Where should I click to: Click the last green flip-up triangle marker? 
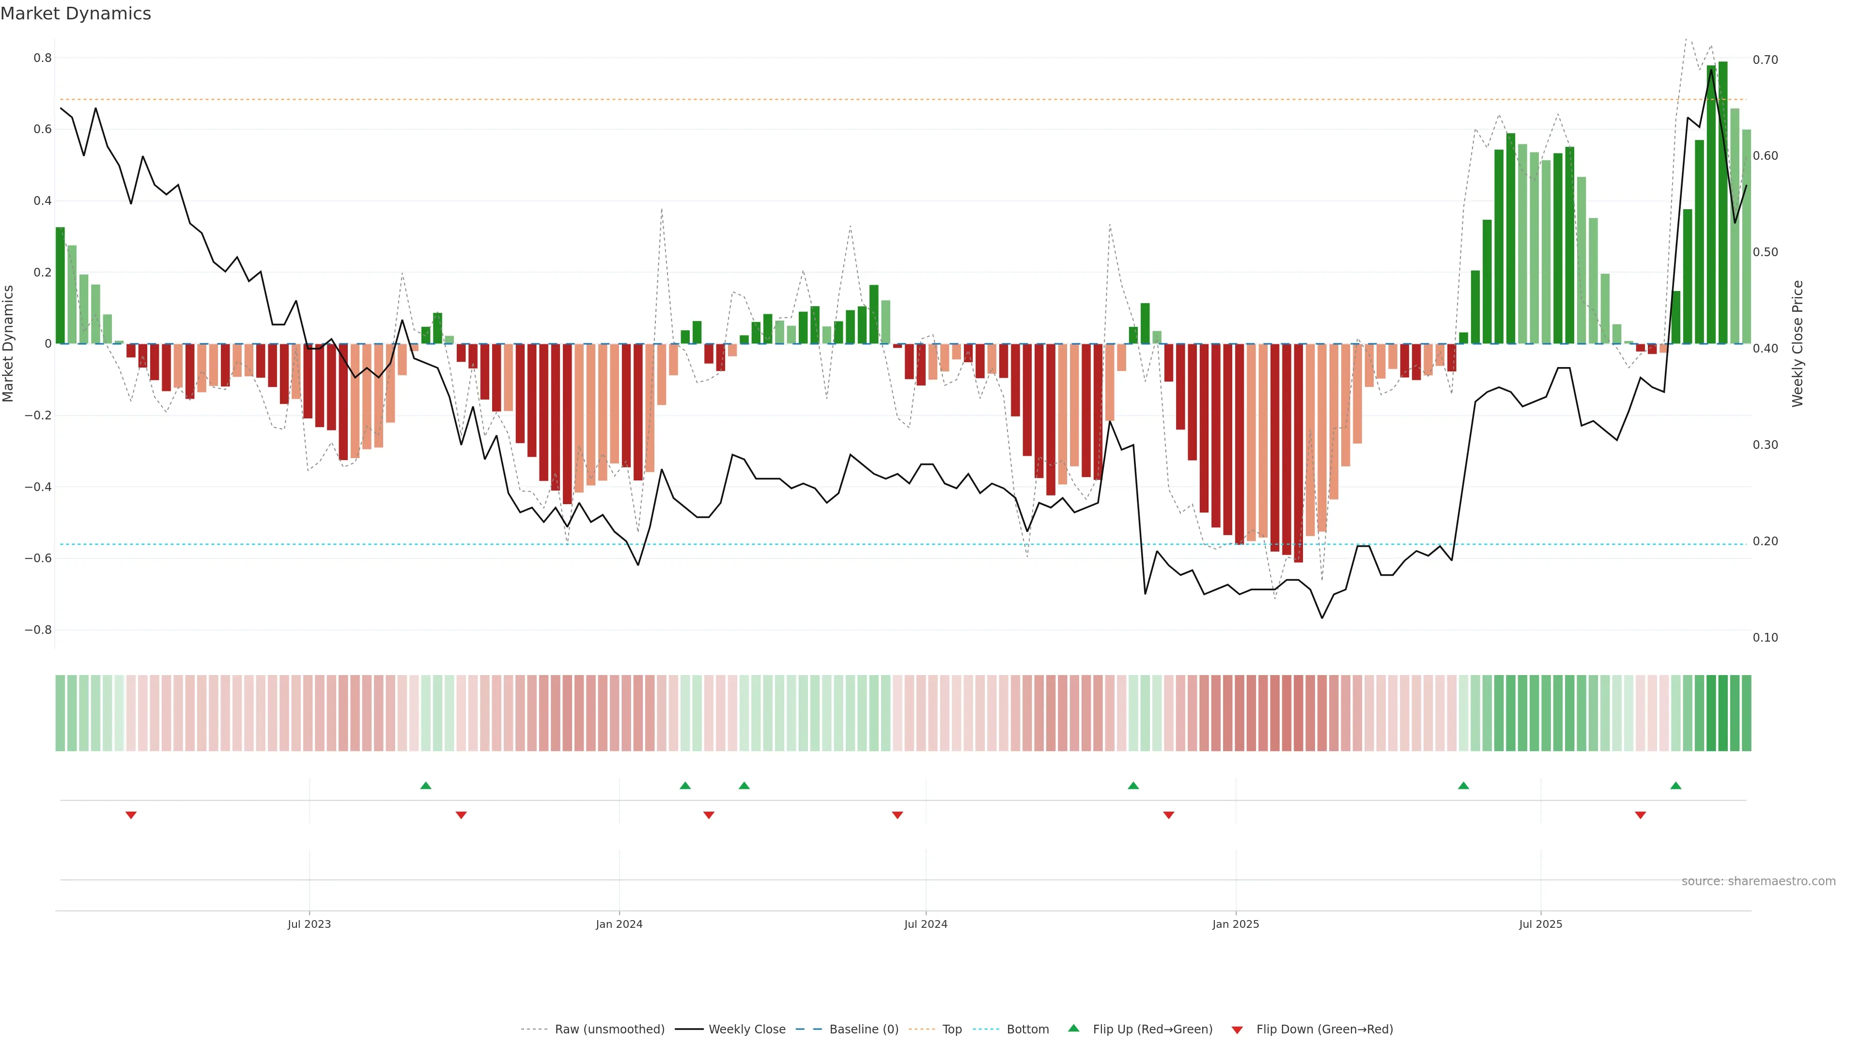pos(1675,785)
